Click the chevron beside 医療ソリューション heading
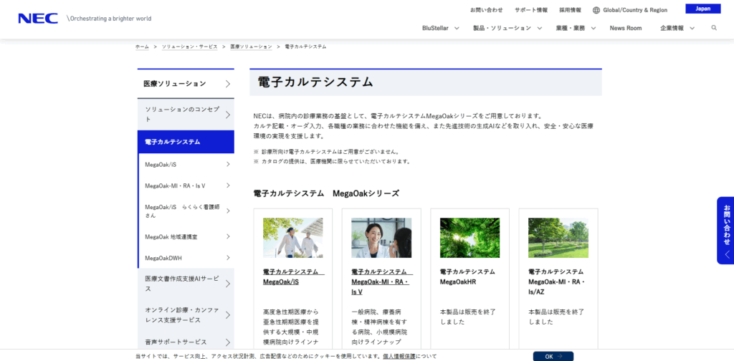 [x=227, y=85]
